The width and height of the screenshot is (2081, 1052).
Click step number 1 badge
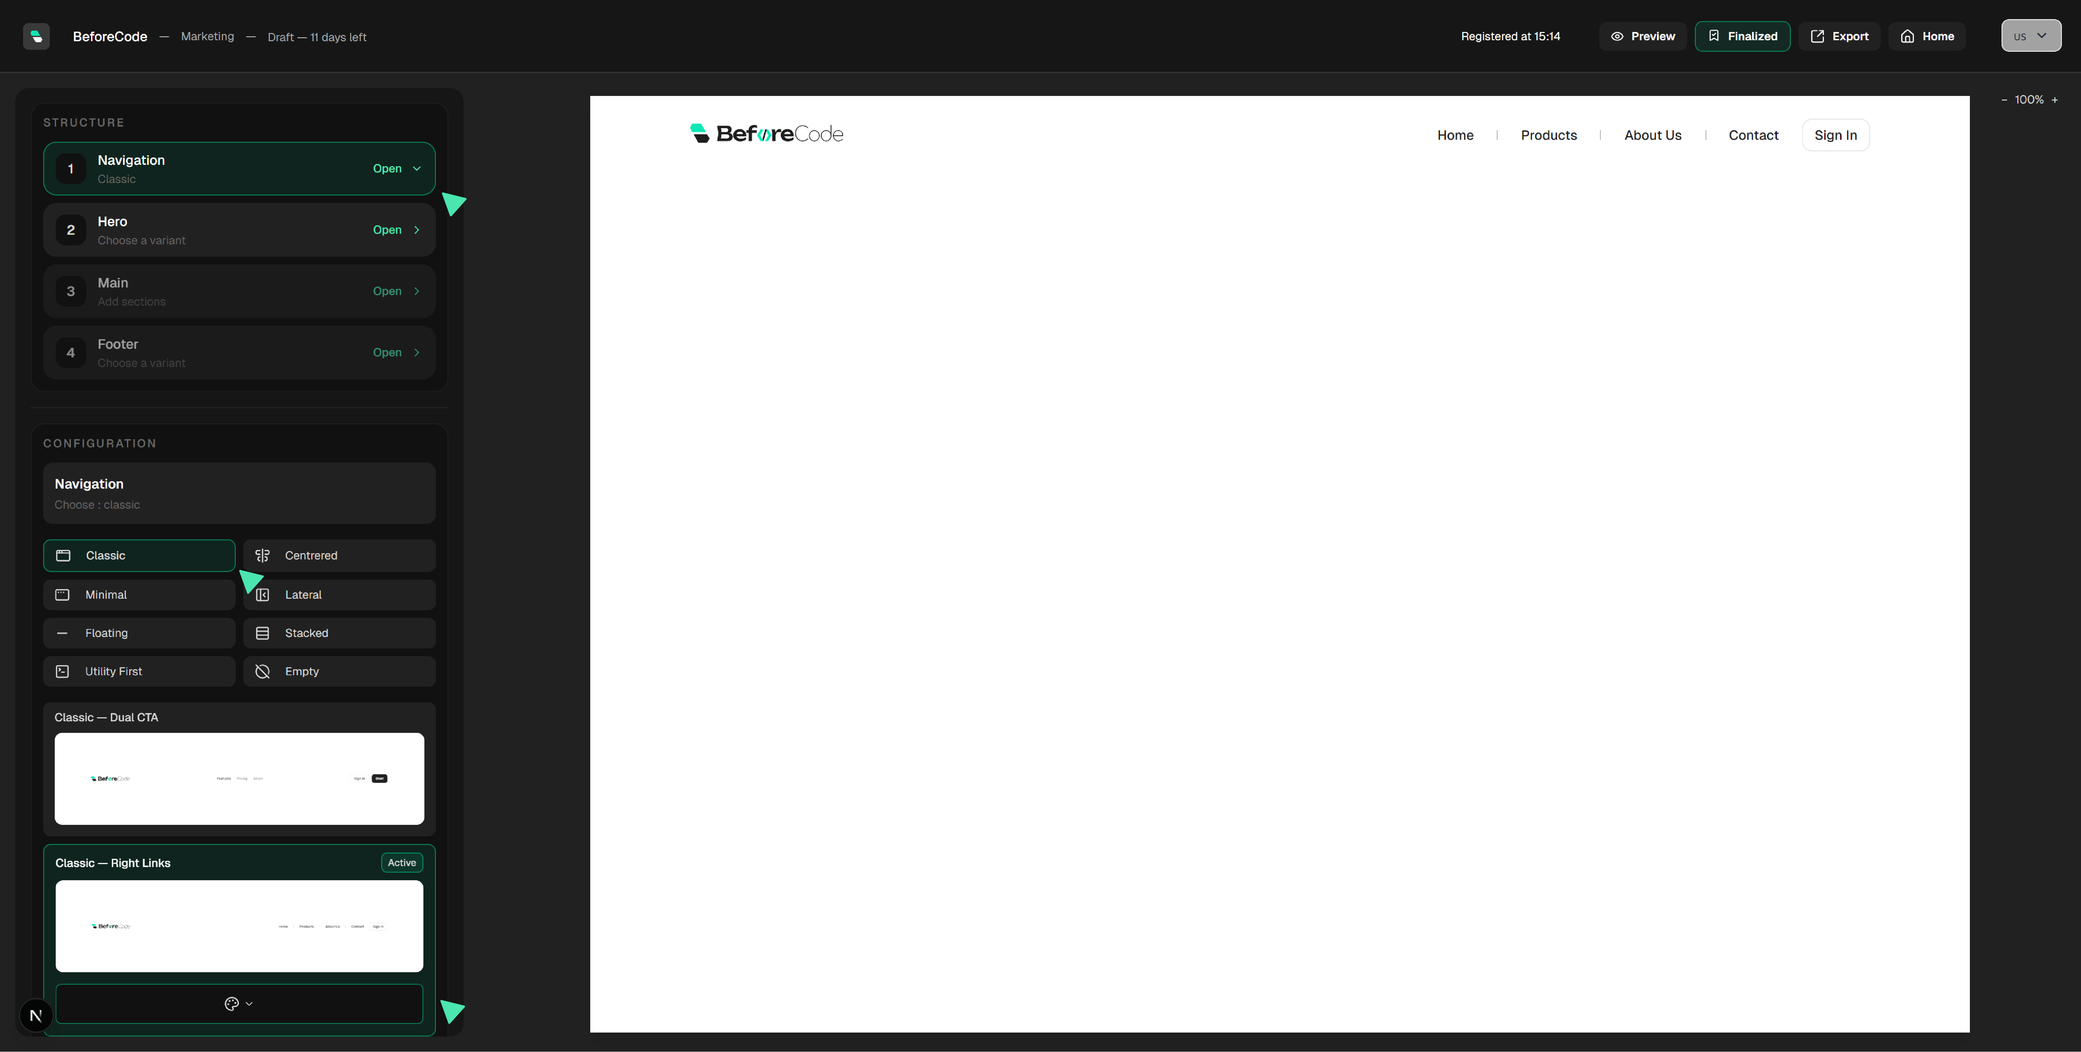click(x=71, y=169)
